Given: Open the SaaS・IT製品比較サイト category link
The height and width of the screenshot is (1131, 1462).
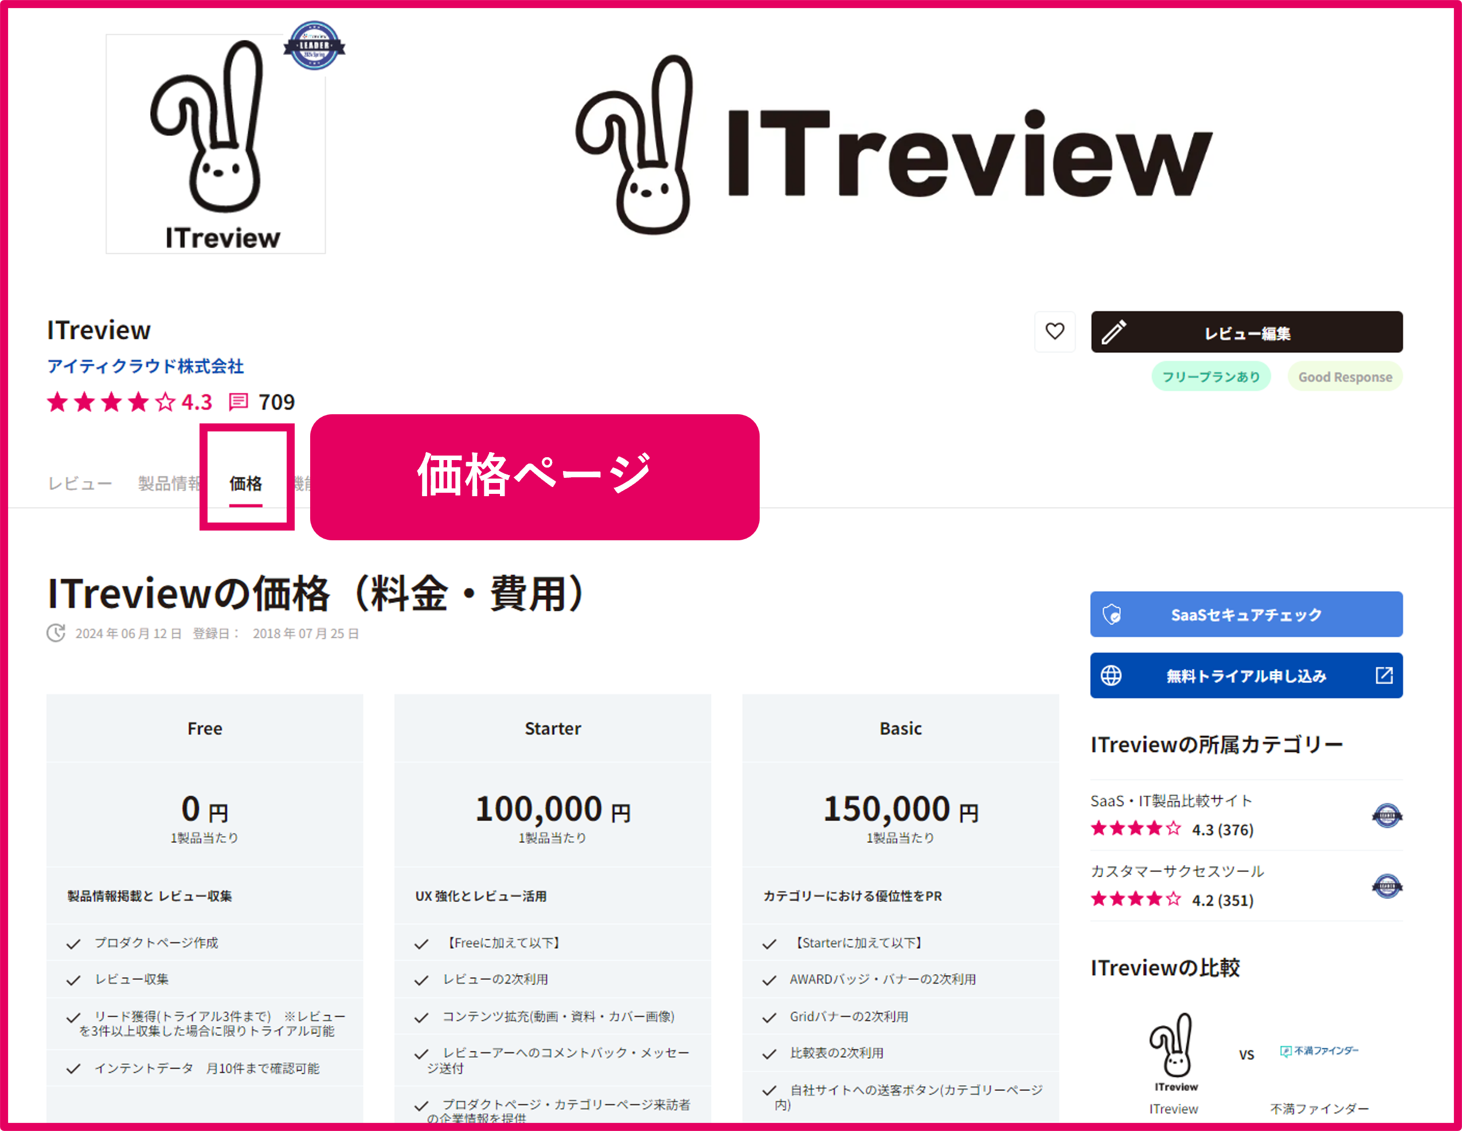Looking at the screenshot, I should (x=1171, y=800).
